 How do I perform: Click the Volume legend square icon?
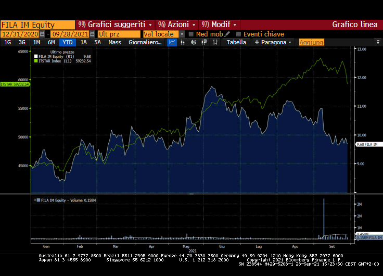click(36, 200)
